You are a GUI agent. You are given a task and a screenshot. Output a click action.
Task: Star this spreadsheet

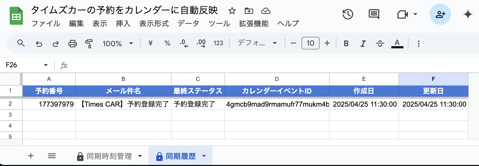tap(232, 11)
